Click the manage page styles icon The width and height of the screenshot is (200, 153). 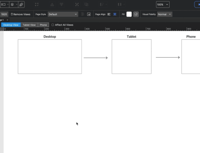tap(89, 14)
